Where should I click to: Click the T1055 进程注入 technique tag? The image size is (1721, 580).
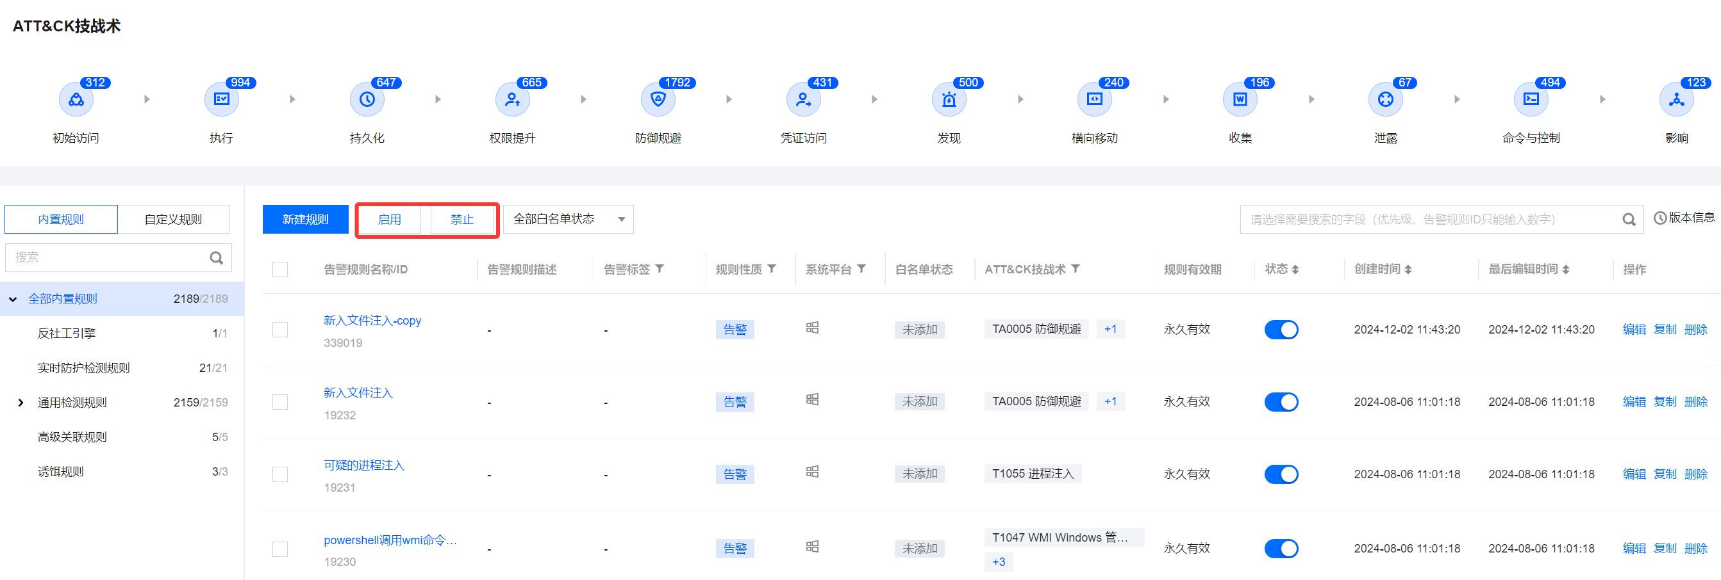click(1033, 474)
